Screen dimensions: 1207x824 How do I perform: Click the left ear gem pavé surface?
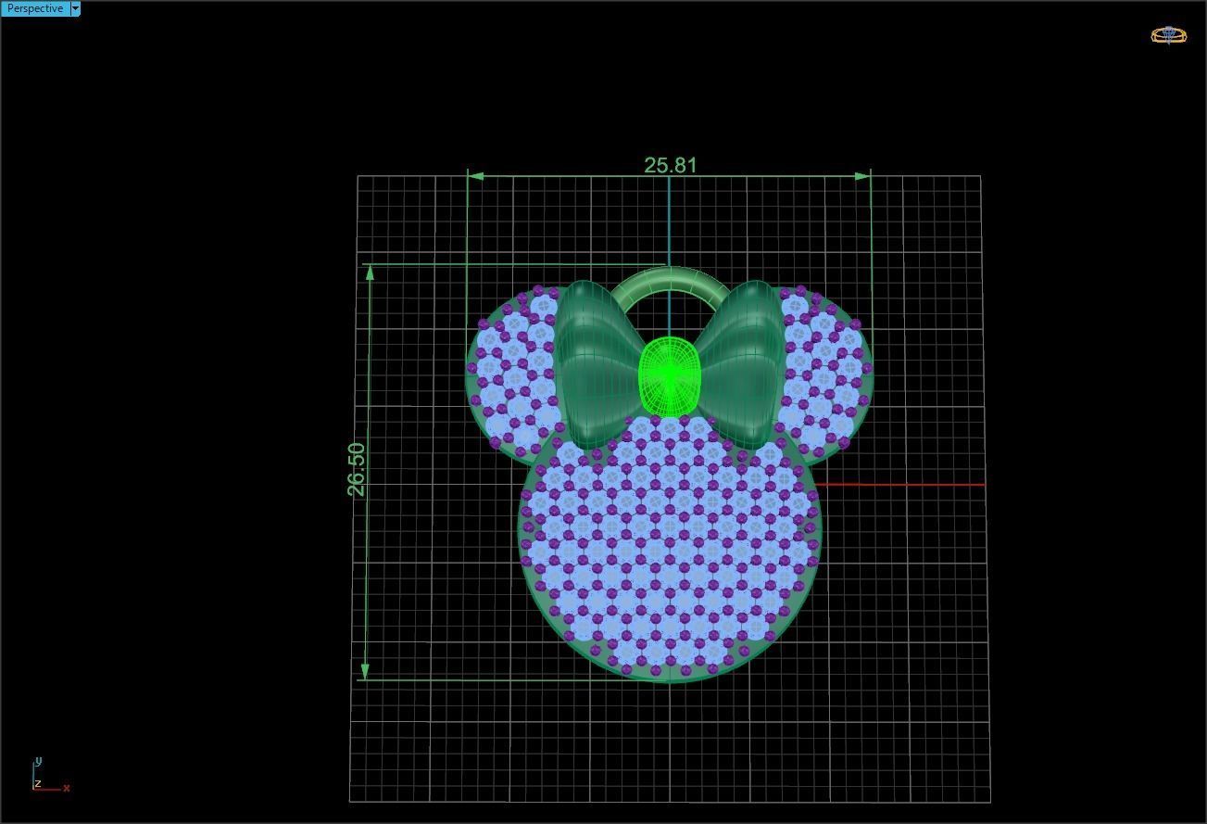coord(514,371)
